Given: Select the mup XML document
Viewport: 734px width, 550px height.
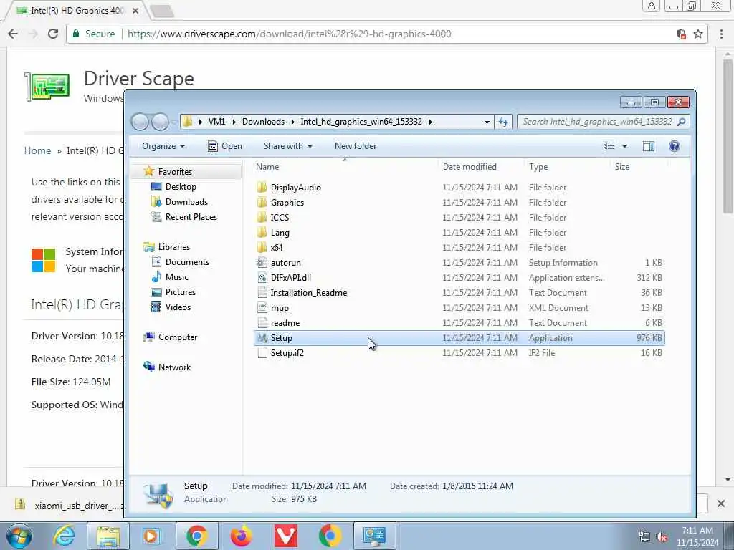Looking at the screenshot, I should click(x=280, y=308).
